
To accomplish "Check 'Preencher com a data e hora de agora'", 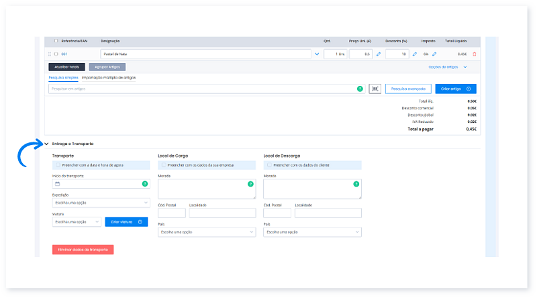I will [x=58, y=164].
